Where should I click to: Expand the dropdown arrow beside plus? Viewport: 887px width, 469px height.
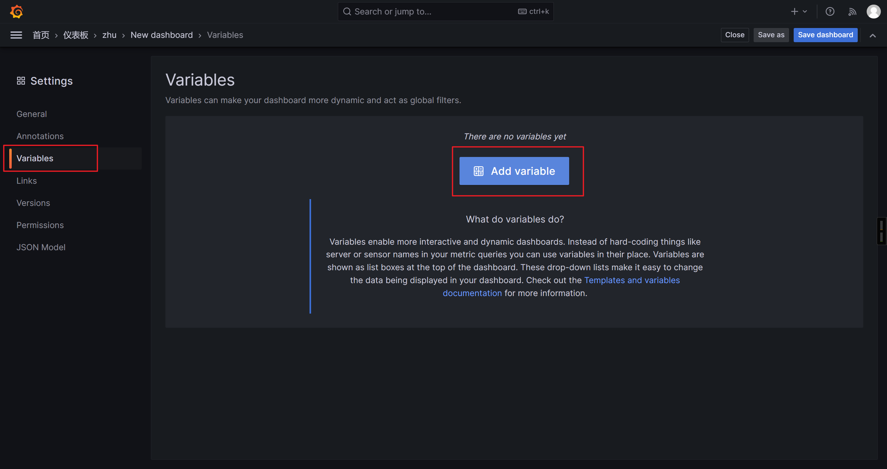805,11
